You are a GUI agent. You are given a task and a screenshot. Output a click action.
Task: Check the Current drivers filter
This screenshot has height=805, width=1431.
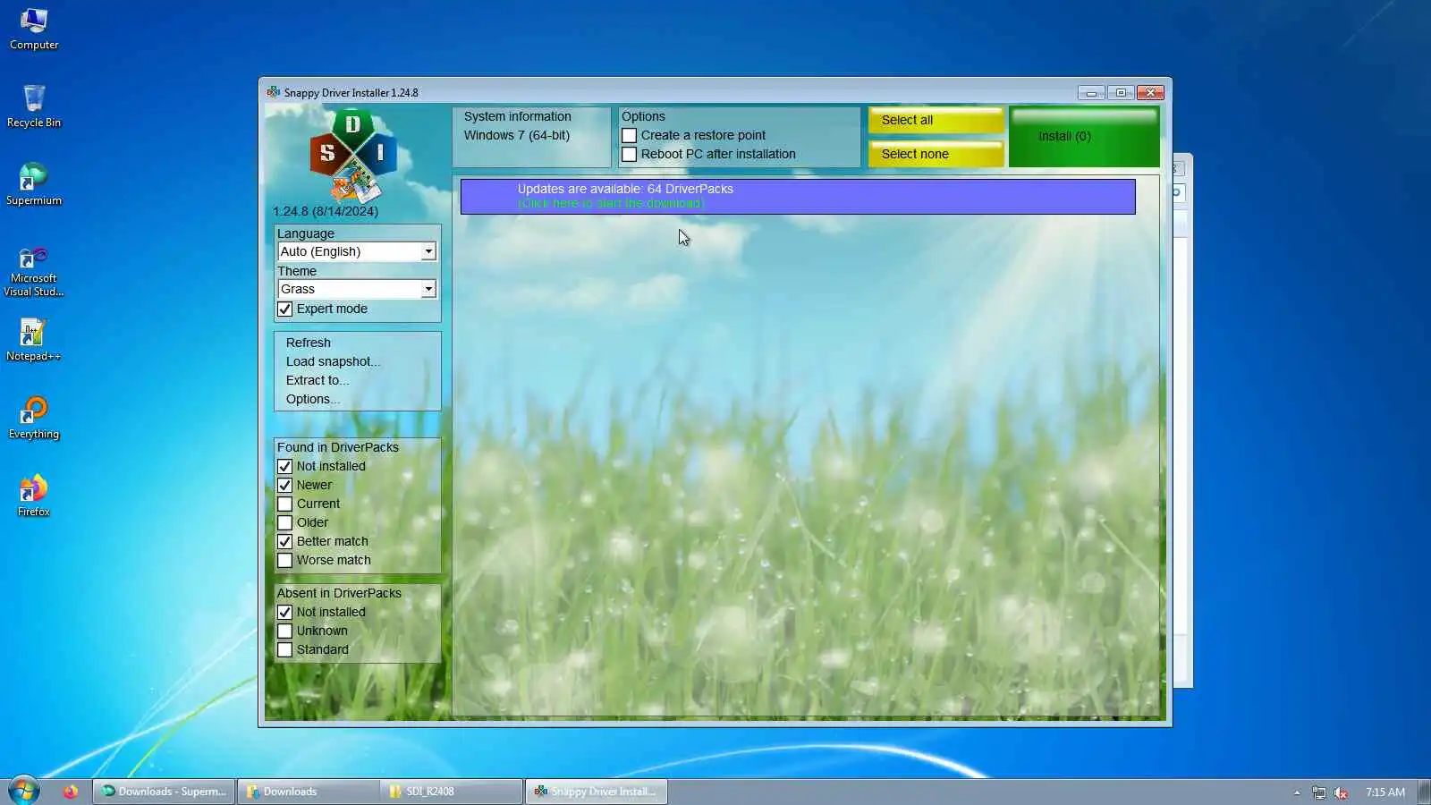[x=284, y=504]
